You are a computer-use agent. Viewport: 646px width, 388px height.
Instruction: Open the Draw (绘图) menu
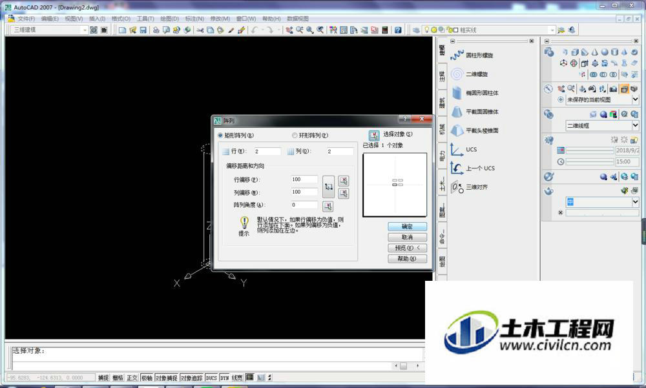pos(169,19)
